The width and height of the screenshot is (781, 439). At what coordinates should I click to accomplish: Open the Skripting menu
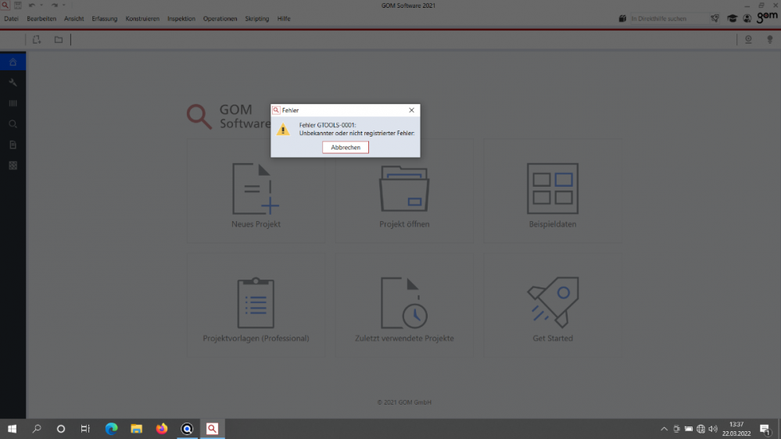pos(257,19)
